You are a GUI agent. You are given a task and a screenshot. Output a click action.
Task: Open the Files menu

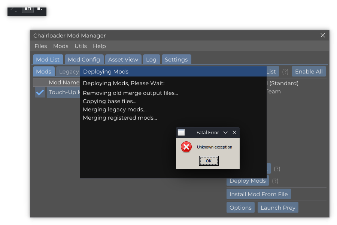(40, 46)
